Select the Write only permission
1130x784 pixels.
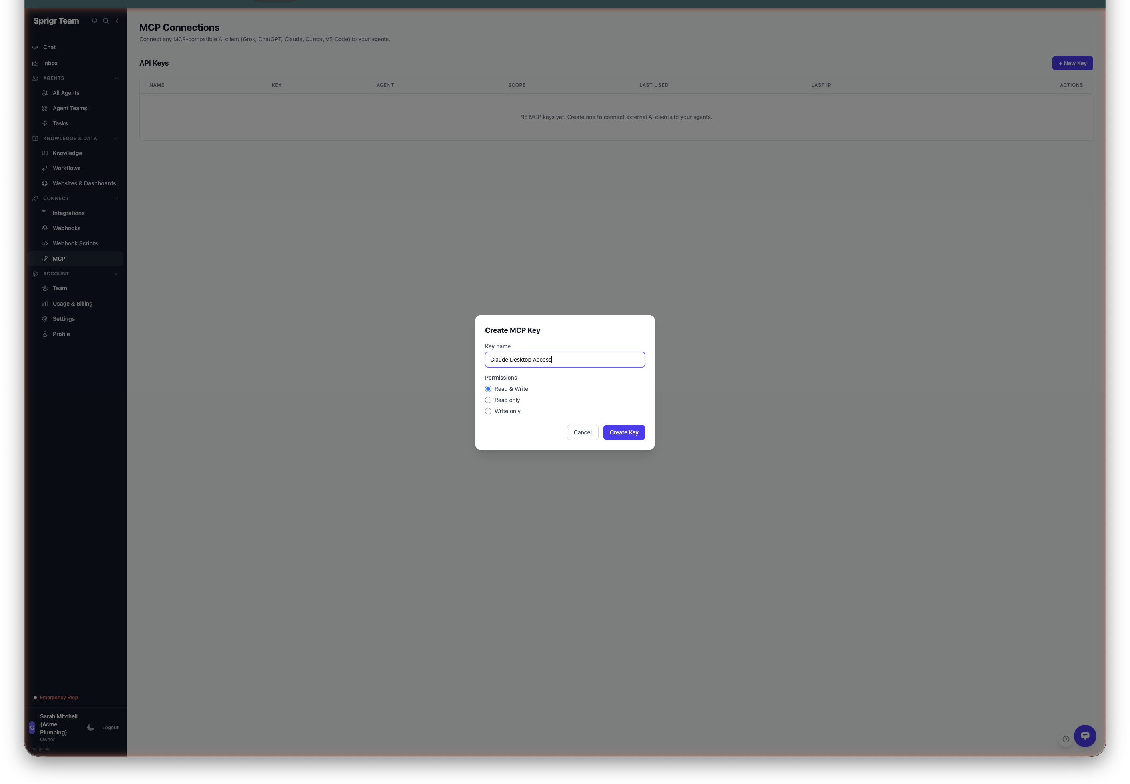488,411
